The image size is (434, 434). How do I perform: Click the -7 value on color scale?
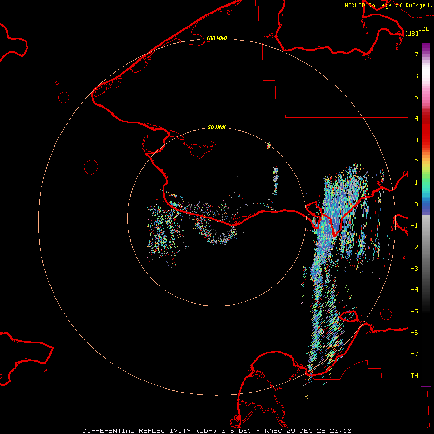tap(414, 354)
